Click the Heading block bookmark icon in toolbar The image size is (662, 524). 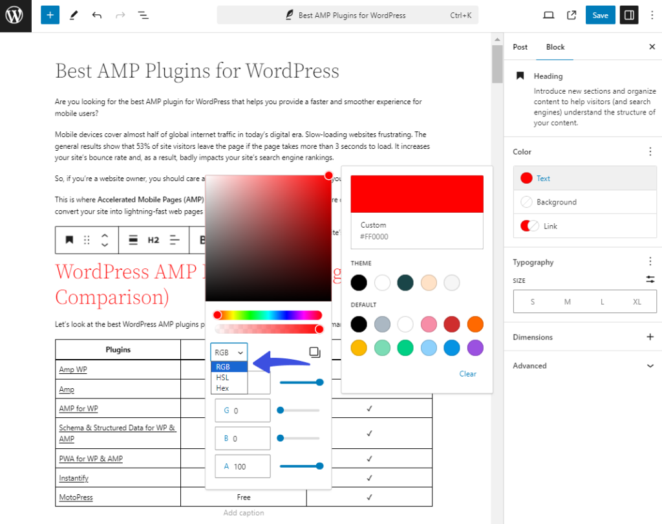click(x=69, y=240)
